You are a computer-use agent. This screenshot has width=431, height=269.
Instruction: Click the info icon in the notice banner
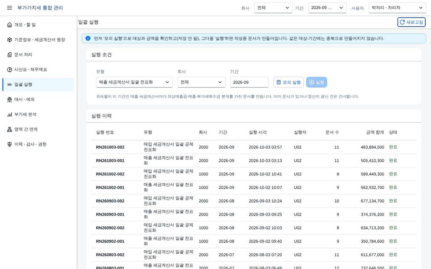coord(88,38)
